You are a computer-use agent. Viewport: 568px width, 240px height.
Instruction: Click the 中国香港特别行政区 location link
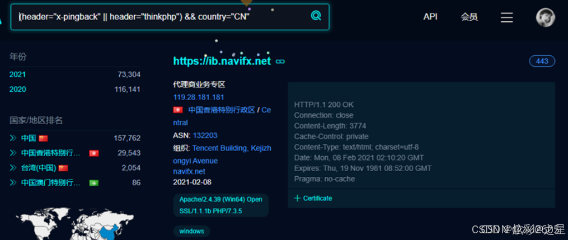222,110
